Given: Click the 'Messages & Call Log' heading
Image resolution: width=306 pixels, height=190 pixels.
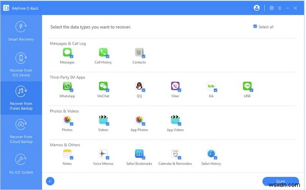Looking at the screenshot, I should (68, 43).
